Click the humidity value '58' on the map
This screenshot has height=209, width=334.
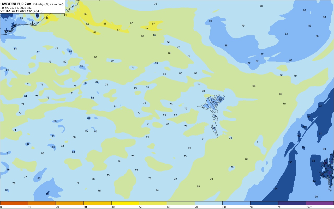coord(105,24)
